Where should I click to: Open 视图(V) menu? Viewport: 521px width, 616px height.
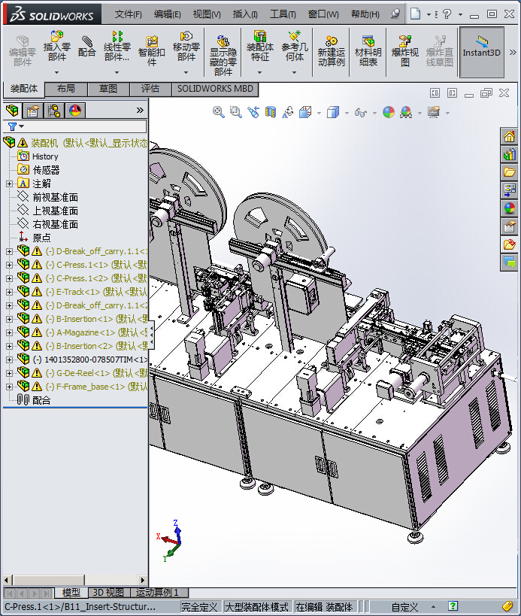[x=207, y=14]
